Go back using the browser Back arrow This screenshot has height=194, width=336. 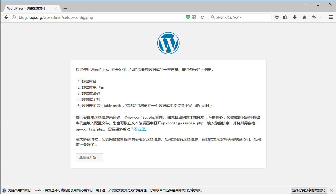click(x=6, y=17)
